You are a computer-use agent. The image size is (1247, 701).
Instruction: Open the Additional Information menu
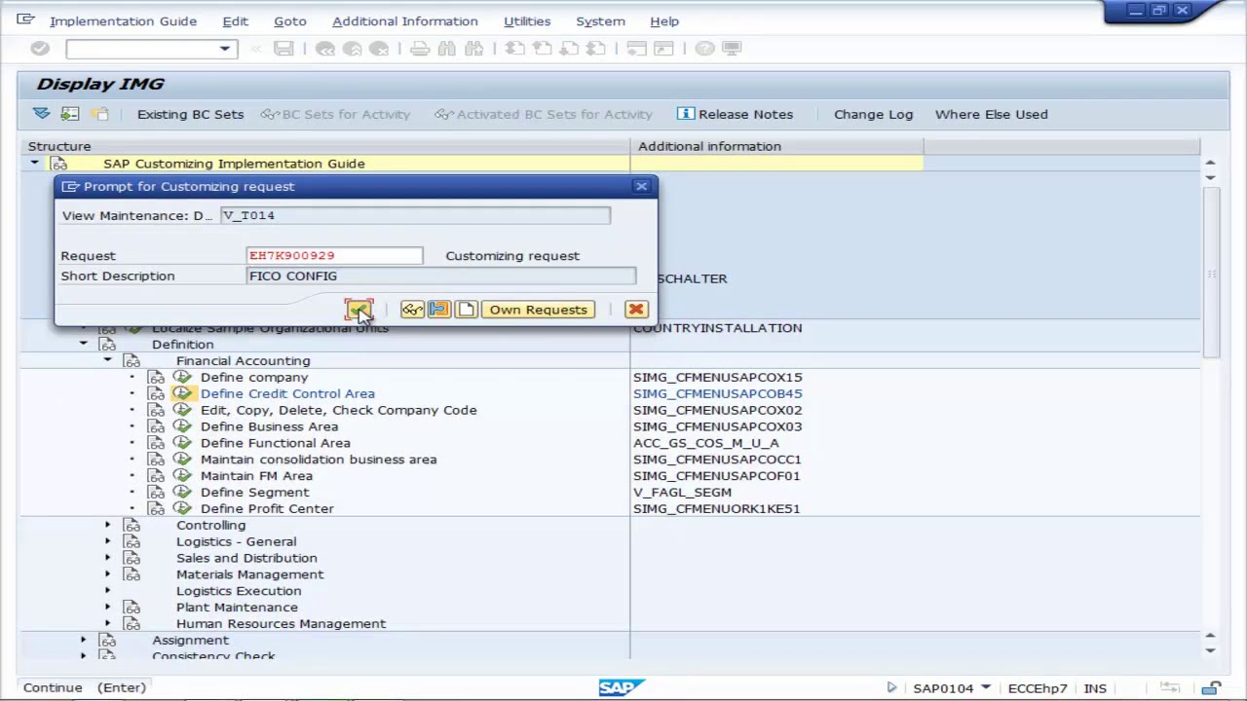[404, 20]
